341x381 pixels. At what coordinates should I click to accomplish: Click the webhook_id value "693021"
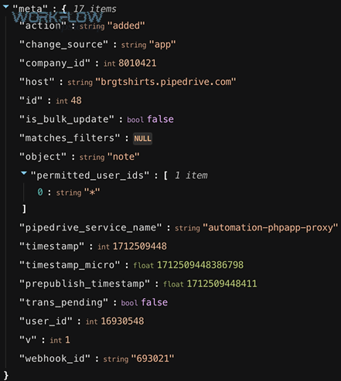(153, 359)
